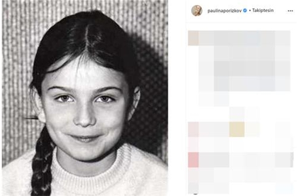The image size is (297, 196).
Task: Click the blurred beige avatar beside the caption
Action: click(194, 38)
